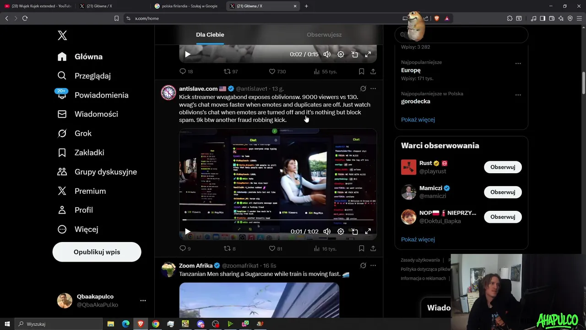The image size is (586, 330).
Task: Open Zasady użytkowania footer link
Action: pos(420,260)
